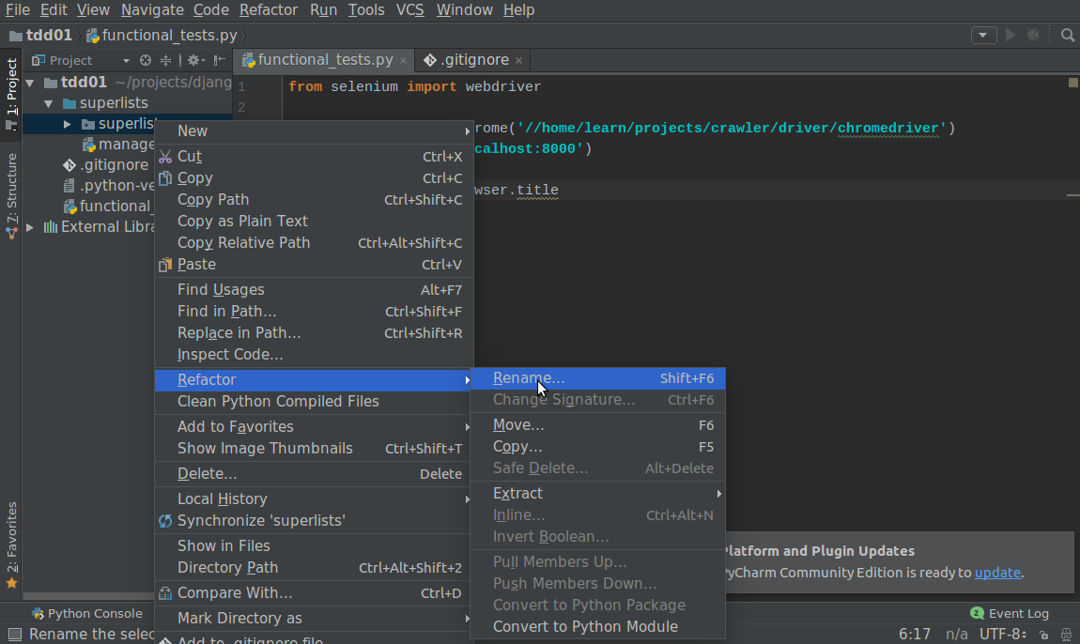This screenshot has height=644, width=1080.
Task: Click the Debug bug icon in the toolbar
Action: pyautogui.click(x=1033, y=36)
